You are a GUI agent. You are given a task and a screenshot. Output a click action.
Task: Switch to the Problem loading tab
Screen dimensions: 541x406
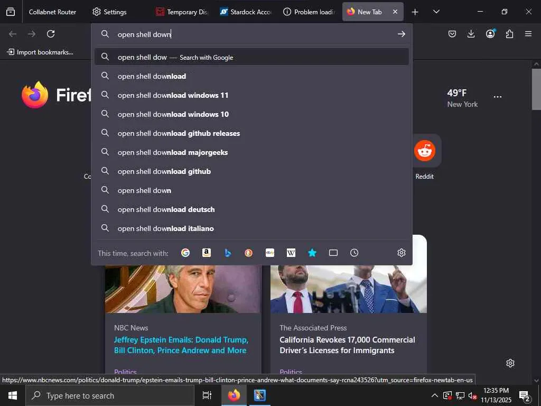pyautogui.click(x=309, y=12)
